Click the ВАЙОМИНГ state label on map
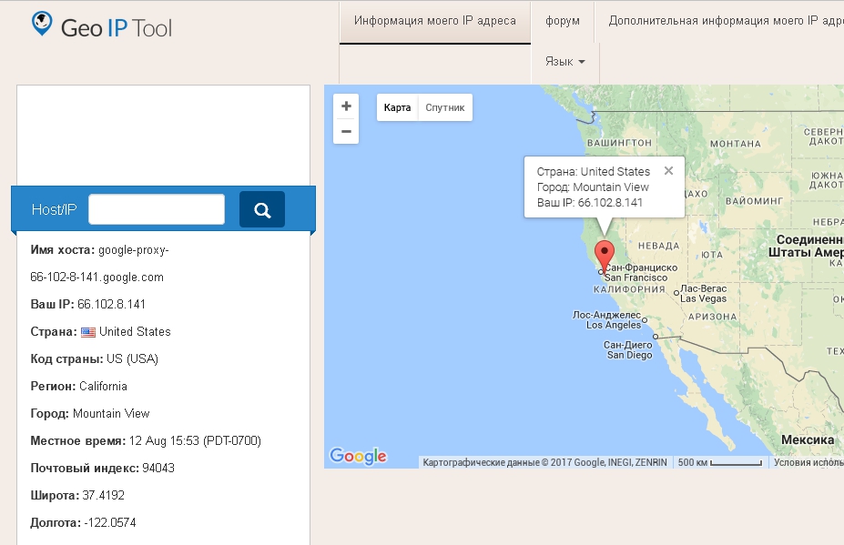Viewport: 844px width, 545px height. click(754, 201)
